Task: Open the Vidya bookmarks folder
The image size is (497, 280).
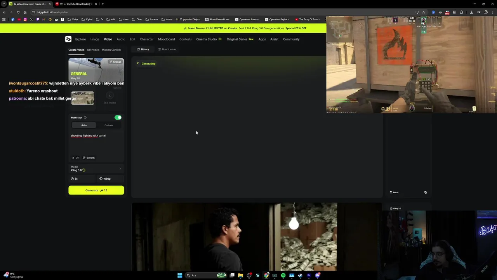Action: click(73, 19)
